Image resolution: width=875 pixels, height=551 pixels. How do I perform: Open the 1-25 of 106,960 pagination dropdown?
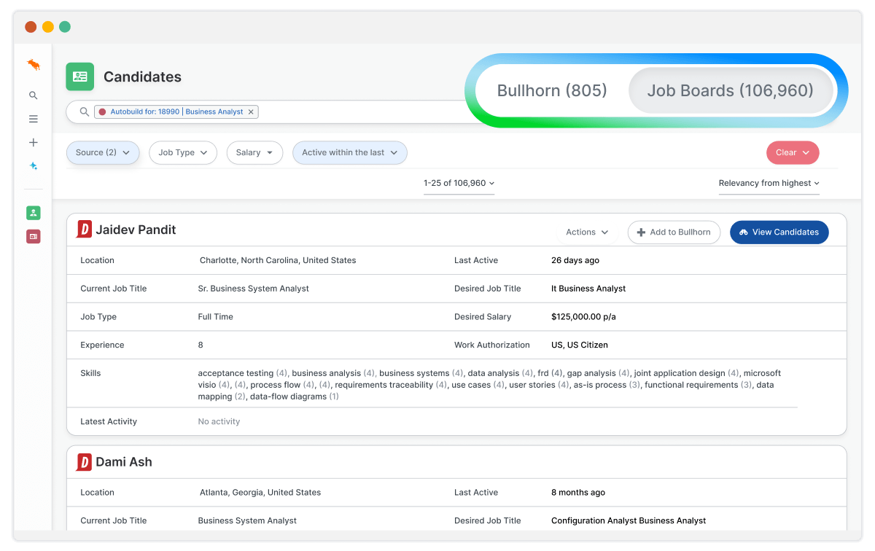[459, 183]
